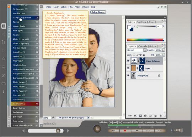The width and height of the screenshot is (192, 137).
Task: Collapse panel dock double-arrow
Action: click(165, 17)
